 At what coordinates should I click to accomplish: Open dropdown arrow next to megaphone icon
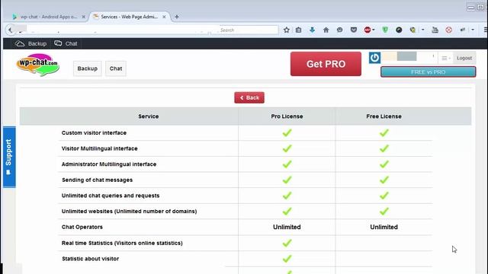coord(473,30)
